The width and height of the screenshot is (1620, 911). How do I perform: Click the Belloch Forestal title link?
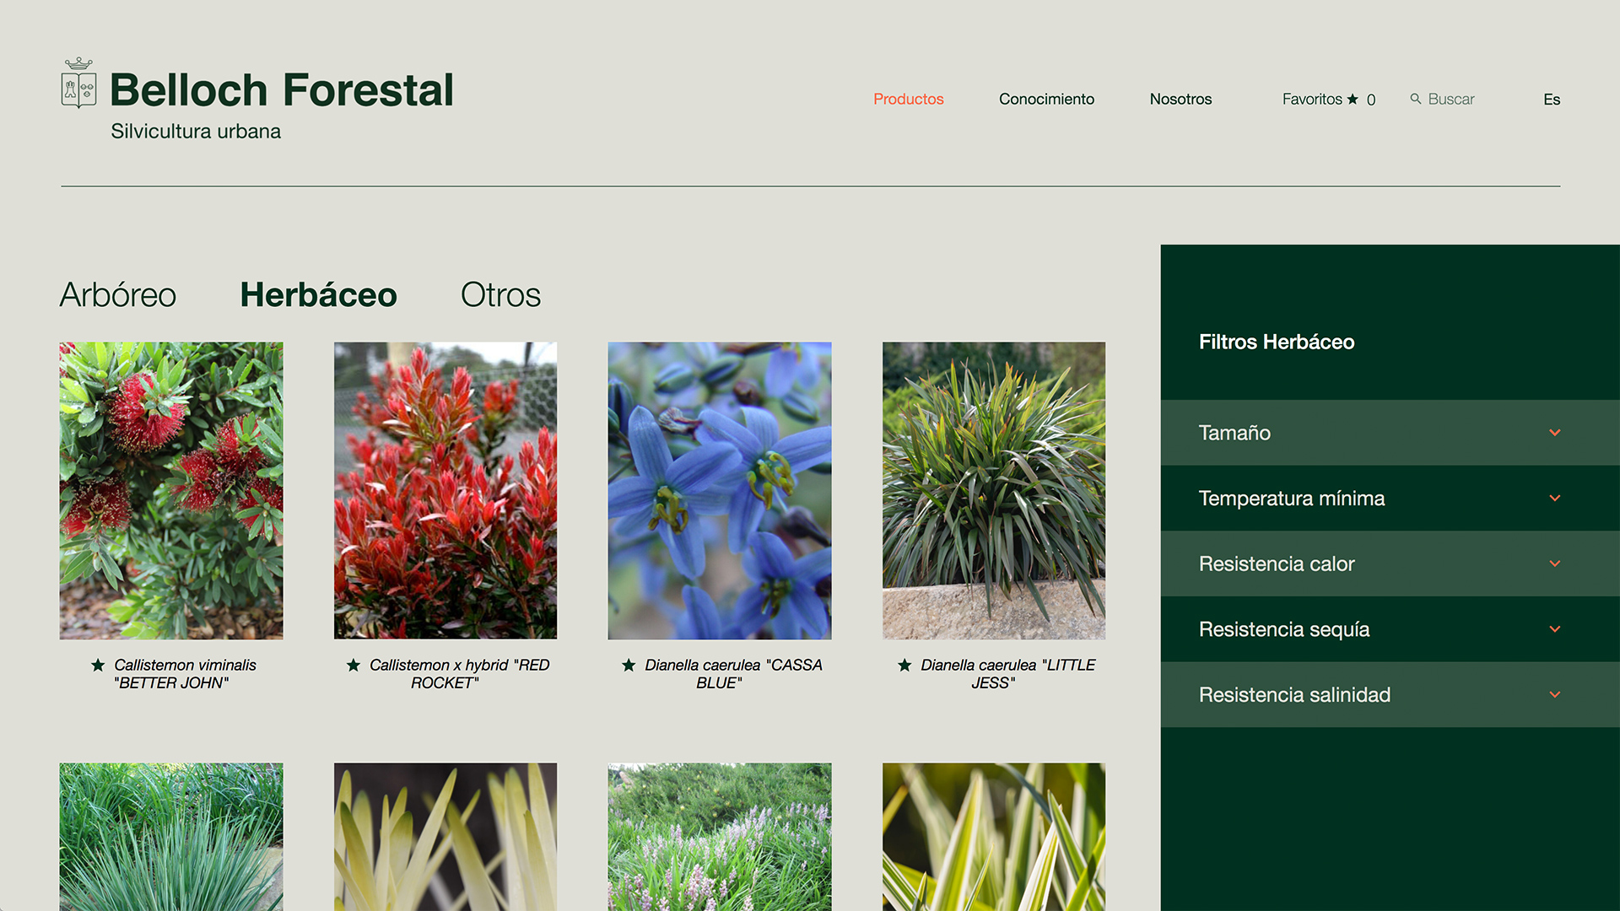coord(282,89)
